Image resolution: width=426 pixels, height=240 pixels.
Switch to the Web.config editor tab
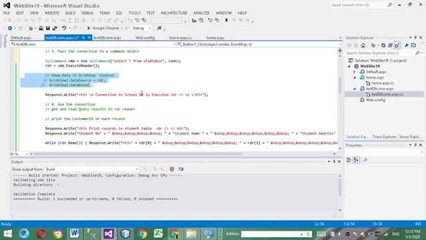145,38
